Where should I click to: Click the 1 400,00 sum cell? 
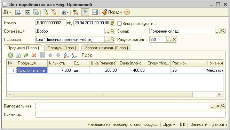coord(132,70)
